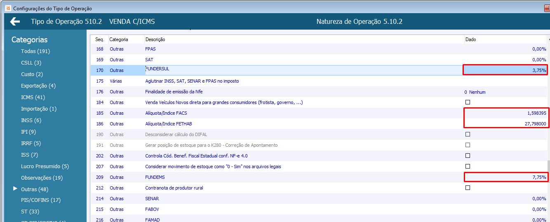Tick Contranota de produtor rural checkbox

(468, 188)
